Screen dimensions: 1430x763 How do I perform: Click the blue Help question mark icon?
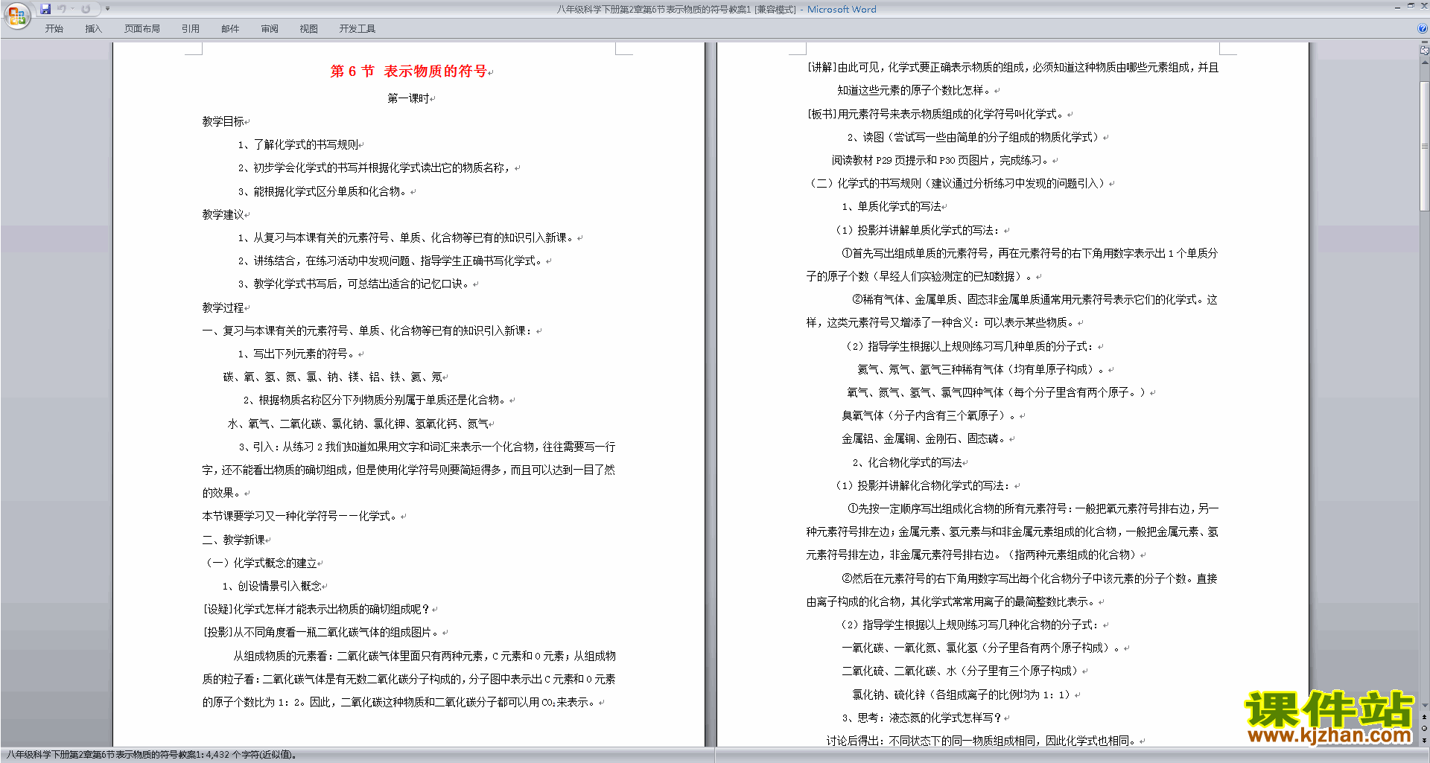click(1423, 29)
